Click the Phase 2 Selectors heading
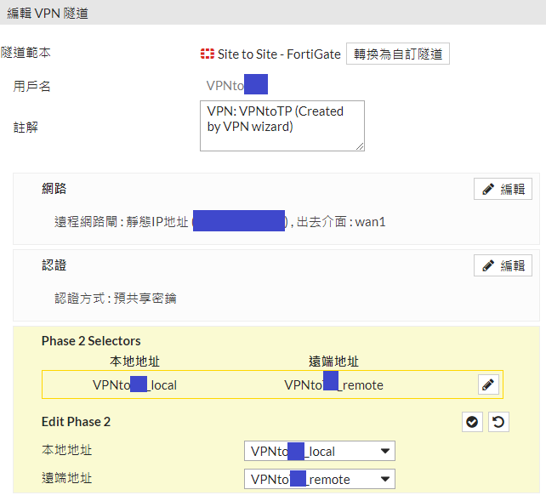 tap(91, 341)
